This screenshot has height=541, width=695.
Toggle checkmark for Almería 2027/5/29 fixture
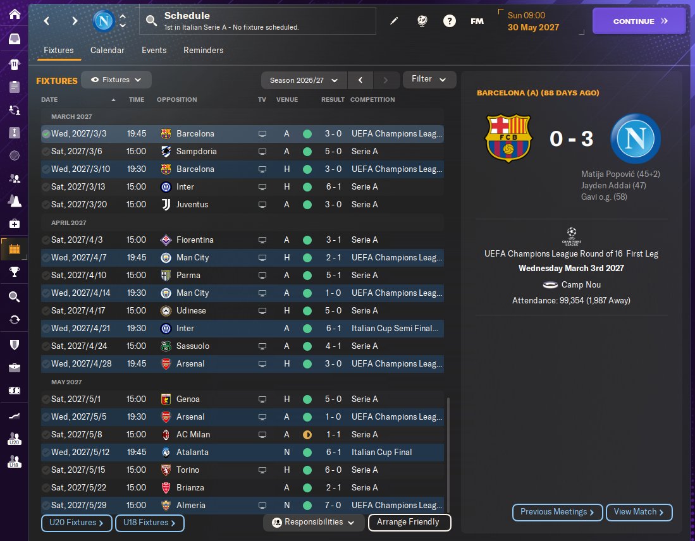pyautogui.click(x=46, y=506)
